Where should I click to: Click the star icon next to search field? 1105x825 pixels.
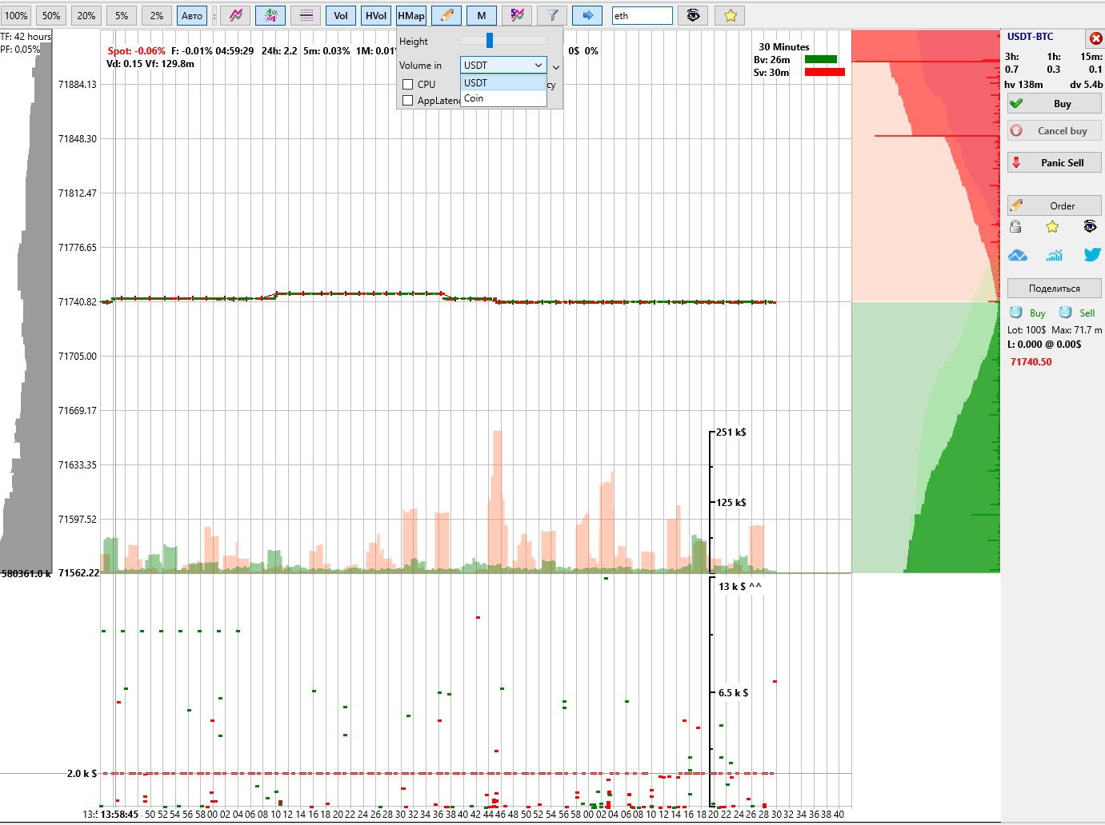click(x=730, y=15)
